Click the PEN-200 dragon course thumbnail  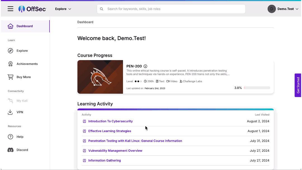point(100,77)
